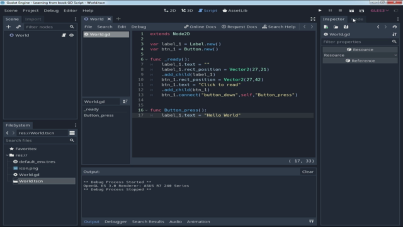The width and height of the screenshot is (403, 227).
Task: Play the current scene
Action: (x=351, y=11)
